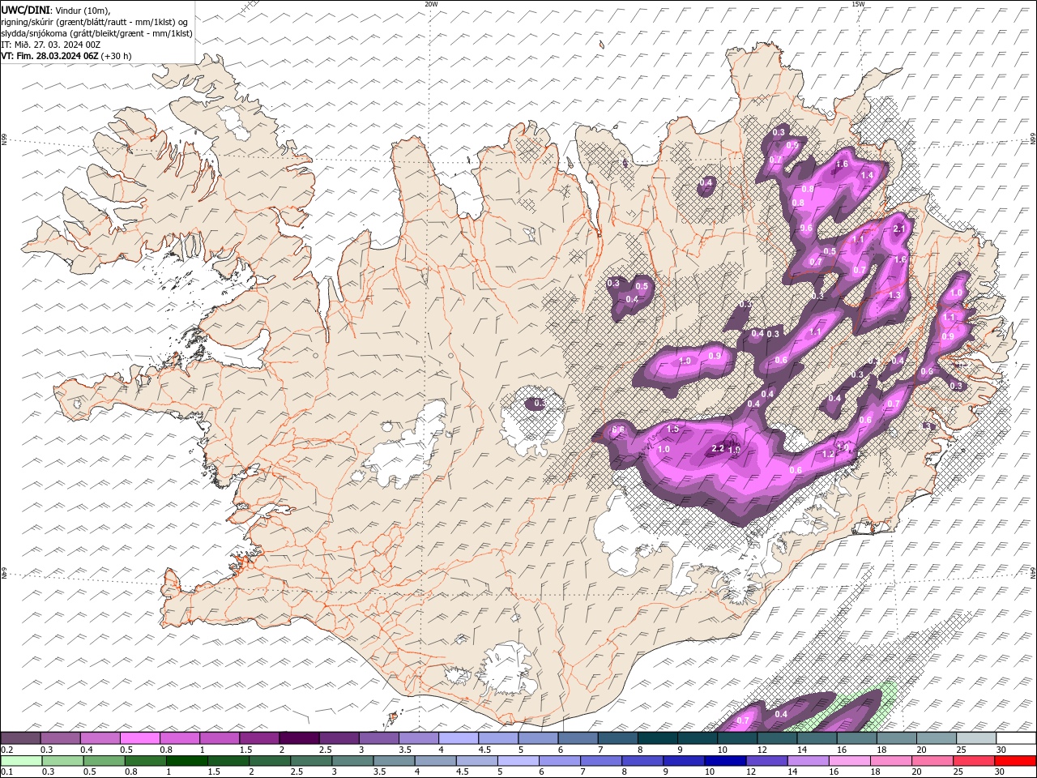Click the dark mauve 0.2 snow scale swatch
Image resolution: width=1037 pixels, height=778 pixels.
coord(20,737)
